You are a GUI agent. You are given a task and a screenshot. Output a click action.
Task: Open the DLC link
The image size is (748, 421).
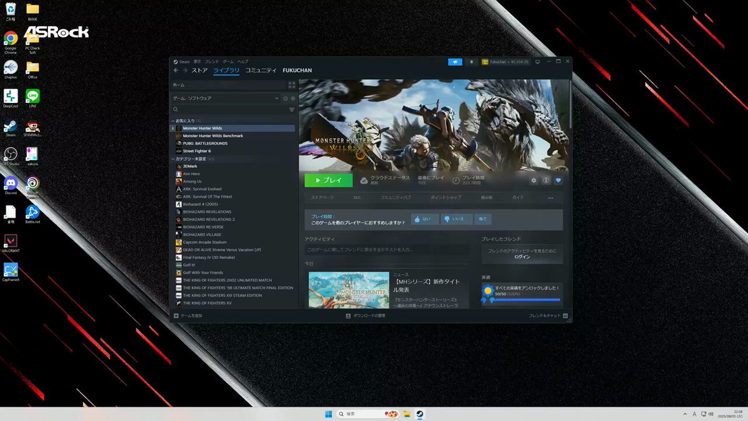pos(357,198)
